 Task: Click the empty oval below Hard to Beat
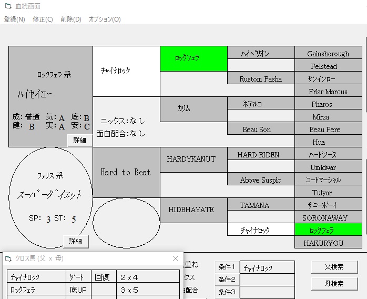pyautogui.click(x=126, y=223)
